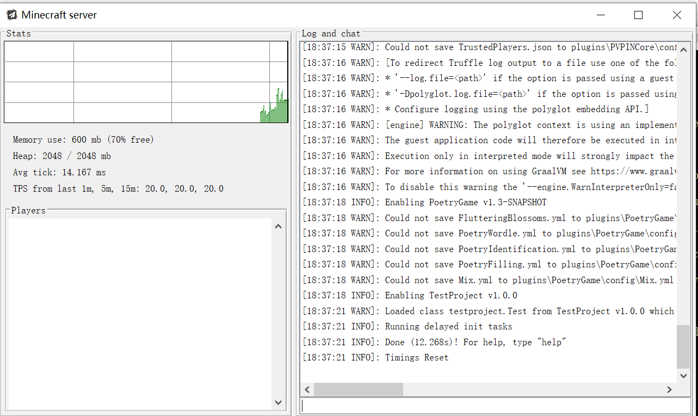Click the memory usage graph
This screenshot has height=416, width=698.
(x=146, y=82)
